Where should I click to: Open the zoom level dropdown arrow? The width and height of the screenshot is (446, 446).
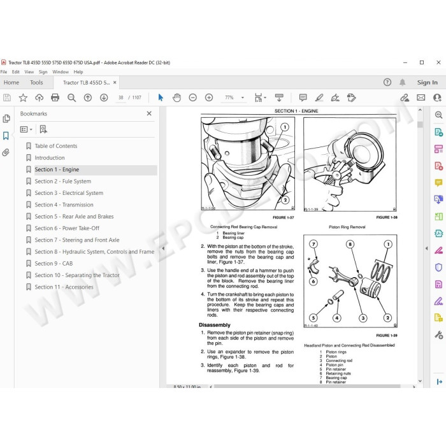(x=243, y=98)
